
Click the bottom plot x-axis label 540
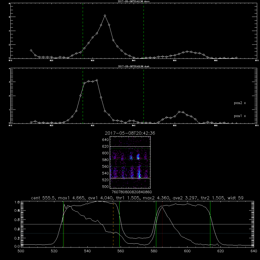[x=87, y=251]
